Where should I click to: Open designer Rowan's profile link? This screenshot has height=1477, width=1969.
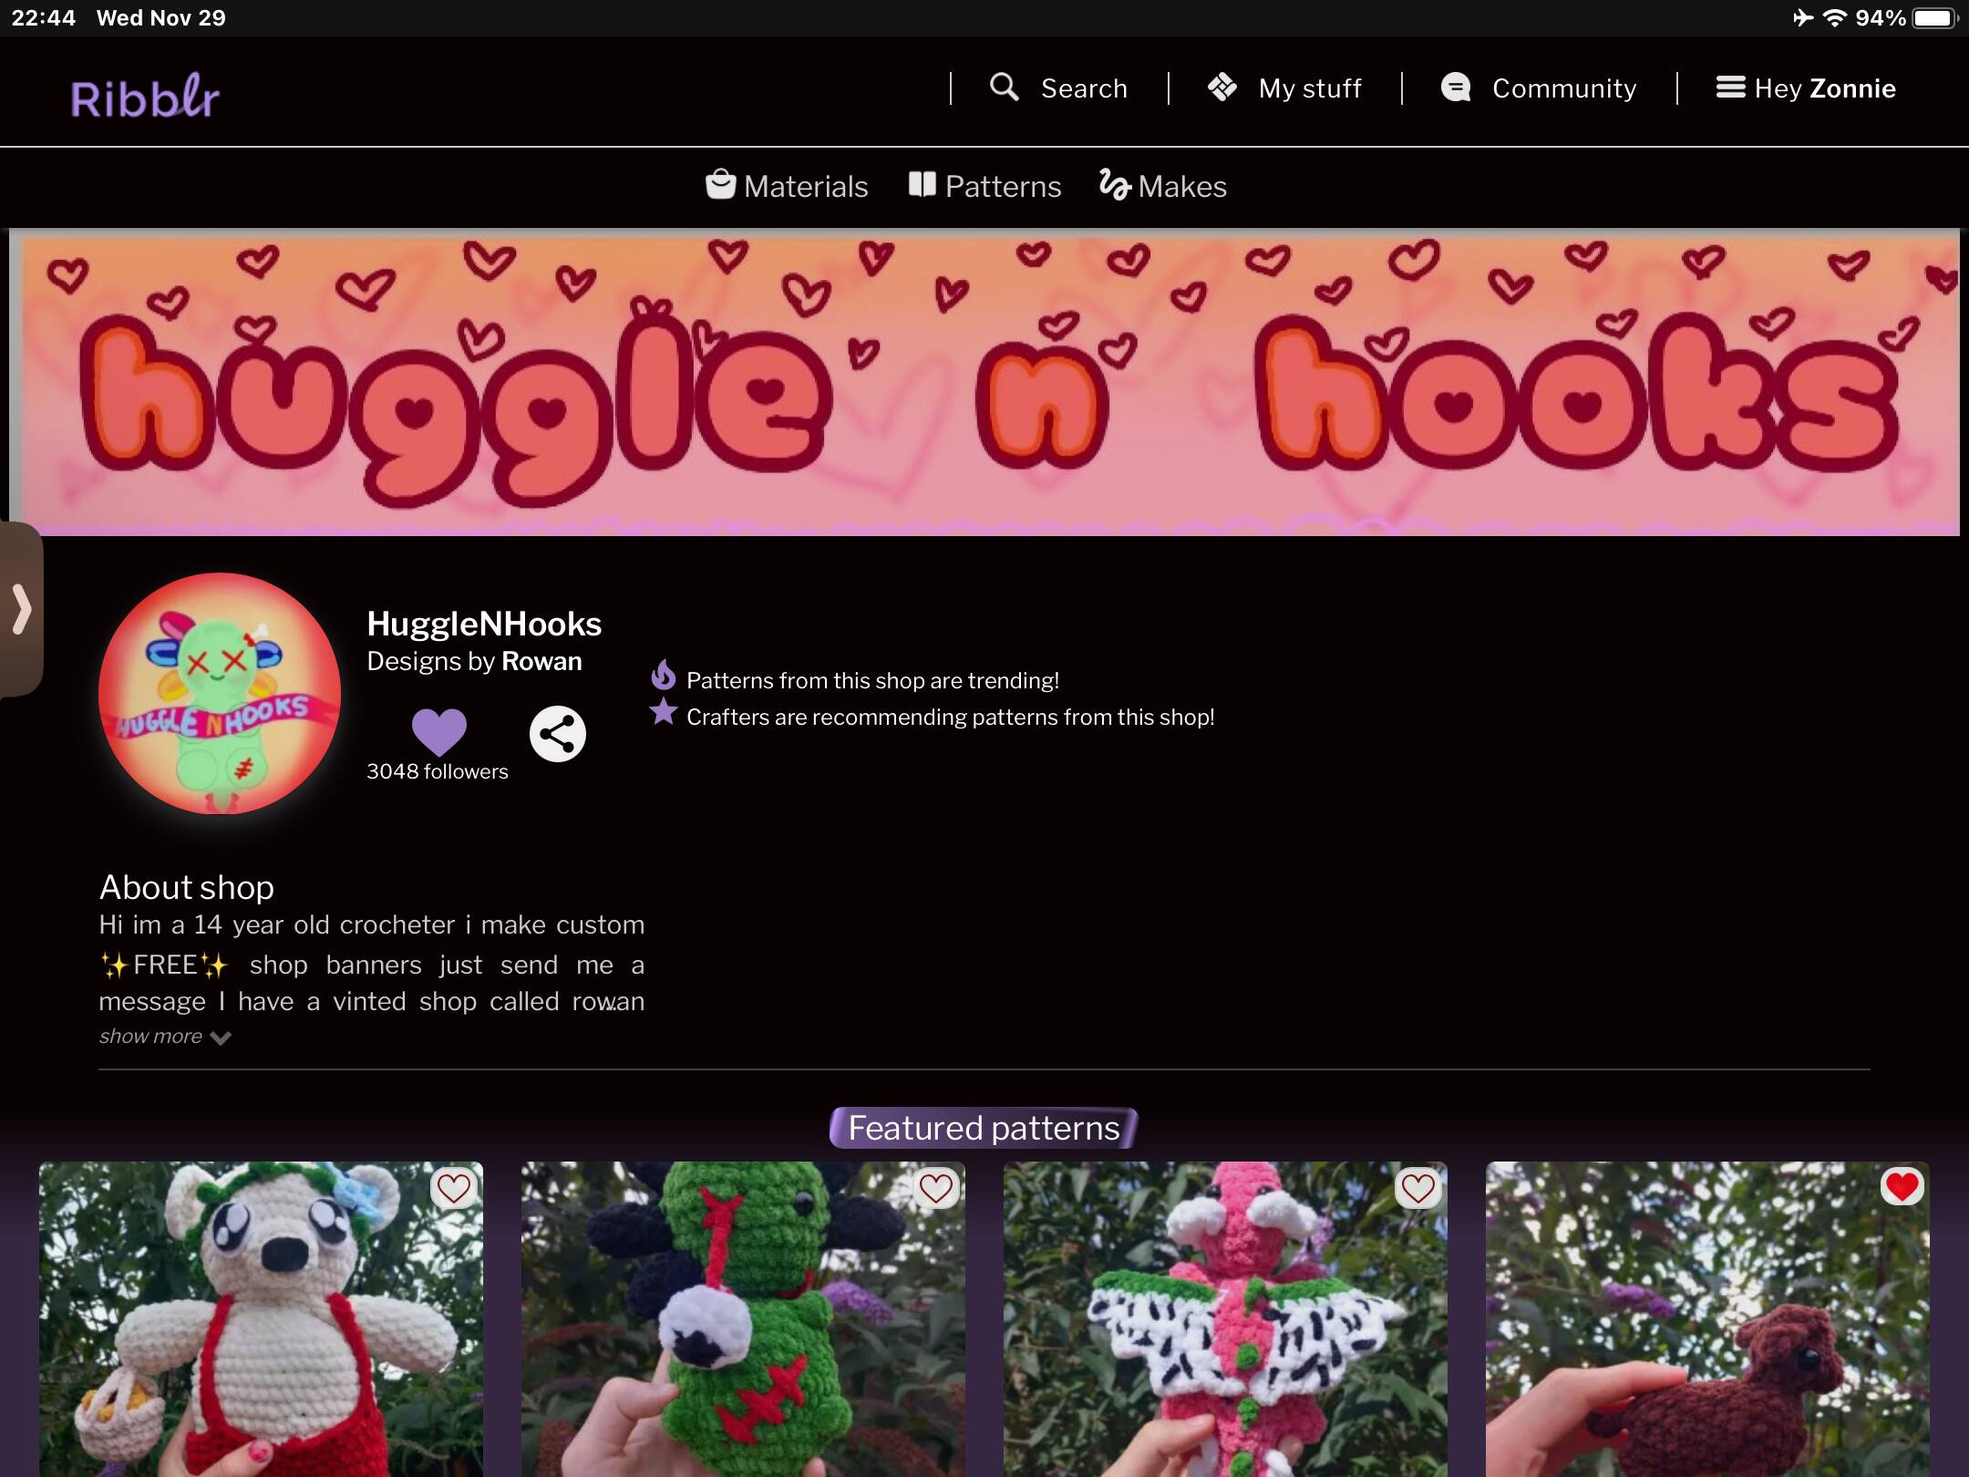point(541,661)
